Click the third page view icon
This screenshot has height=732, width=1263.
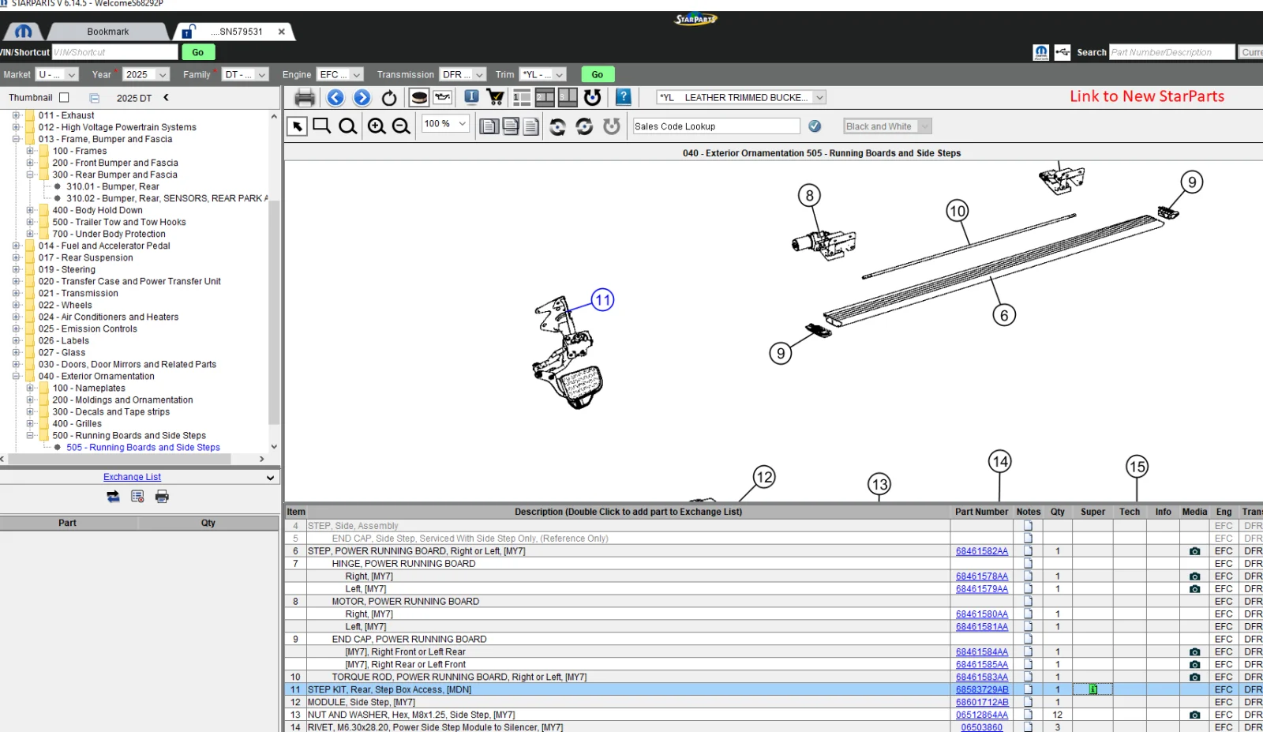click(x=531, y=126)
